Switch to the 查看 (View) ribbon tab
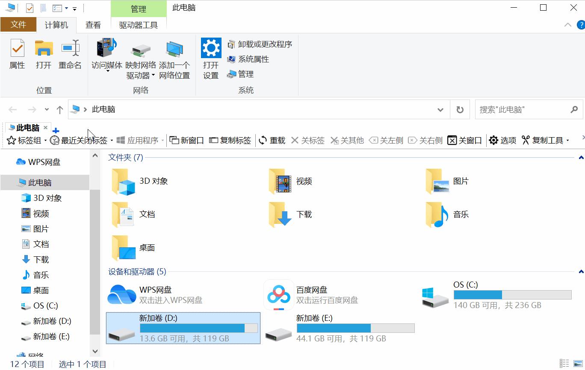 (x=93, y=25)
